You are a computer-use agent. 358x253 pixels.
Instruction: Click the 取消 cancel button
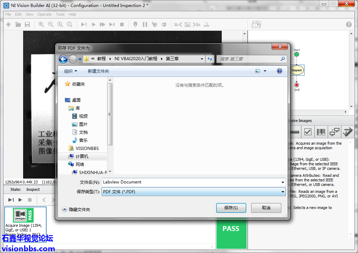266,208
